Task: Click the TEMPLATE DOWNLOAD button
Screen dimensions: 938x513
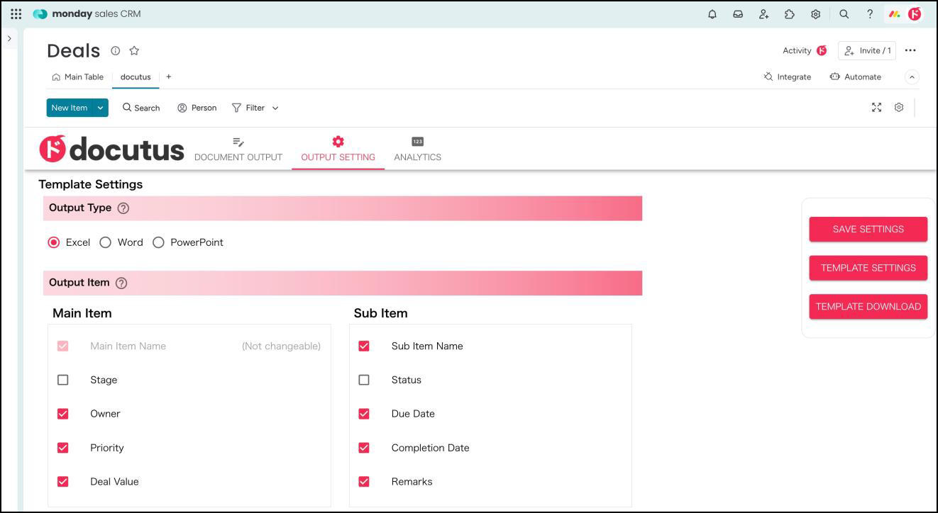Action: (868, 307)
